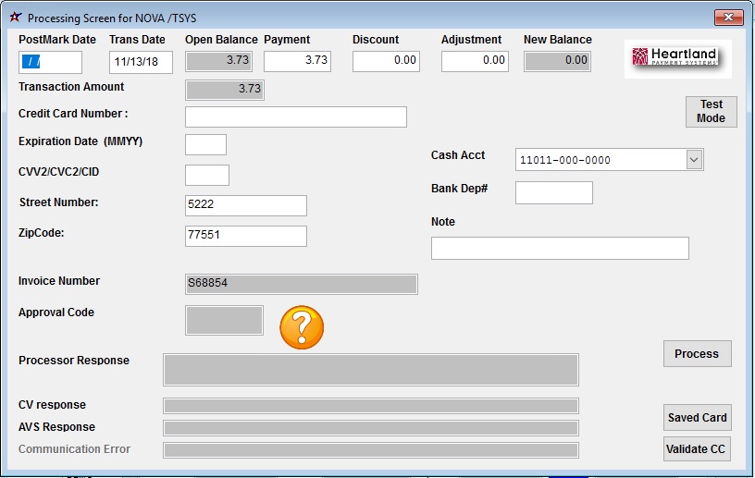Click the Note text field
Viewport: 755px width, 478px height.
pyautogui.click(x=559, y=248)
